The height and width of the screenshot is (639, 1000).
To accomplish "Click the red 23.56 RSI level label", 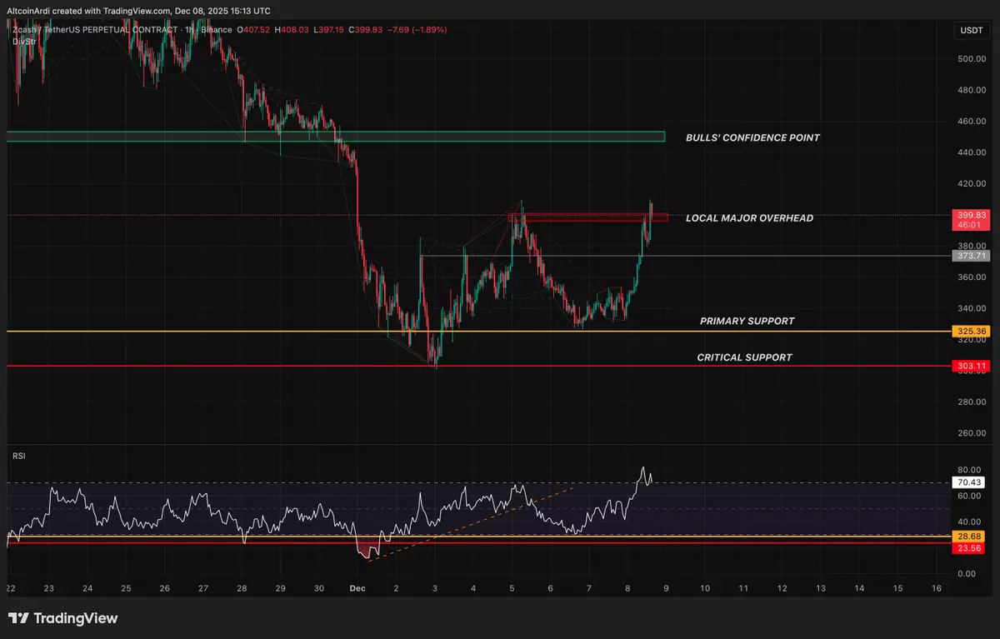I will pos(969,547).
